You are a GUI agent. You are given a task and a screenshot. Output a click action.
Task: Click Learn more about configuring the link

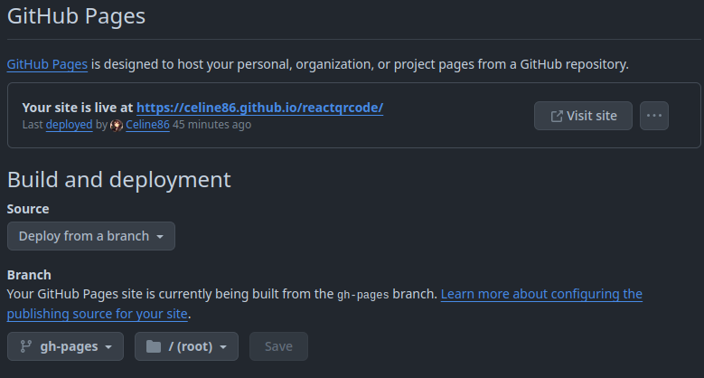click(x=541, y=294)
